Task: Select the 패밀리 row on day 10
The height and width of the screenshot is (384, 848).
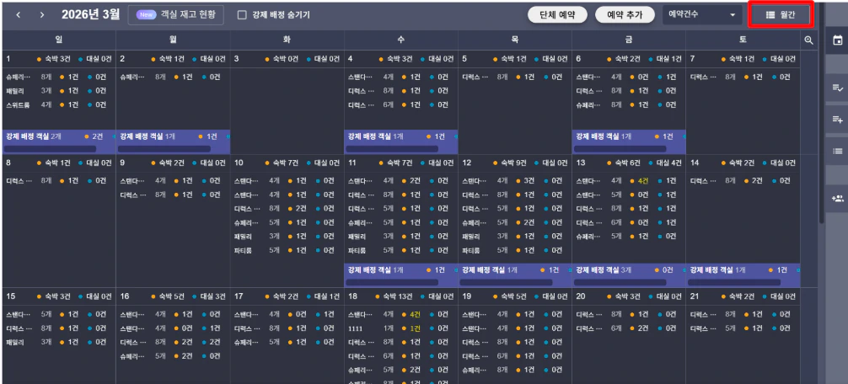Action: pos(287,237)
